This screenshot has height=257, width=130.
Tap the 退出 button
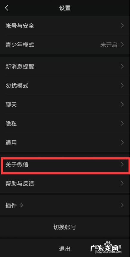pyautogui.click(x=65, y=249)
